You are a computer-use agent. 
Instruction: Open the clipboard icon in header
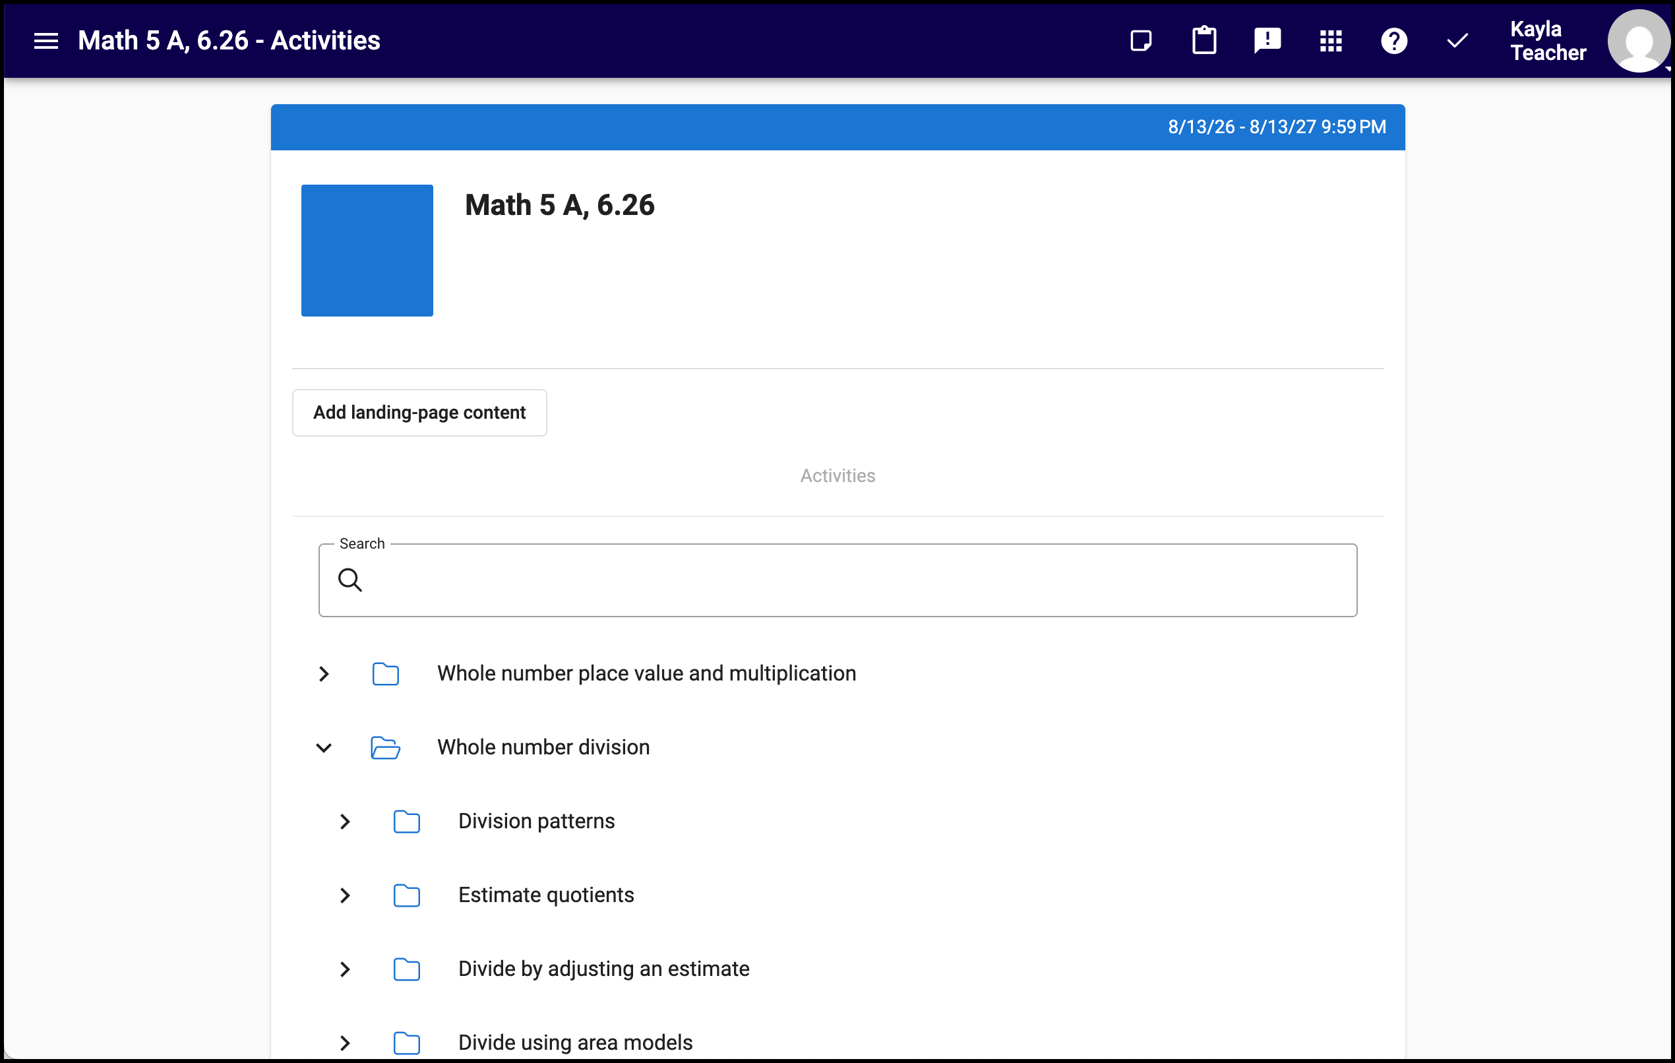pos(1204,40)
